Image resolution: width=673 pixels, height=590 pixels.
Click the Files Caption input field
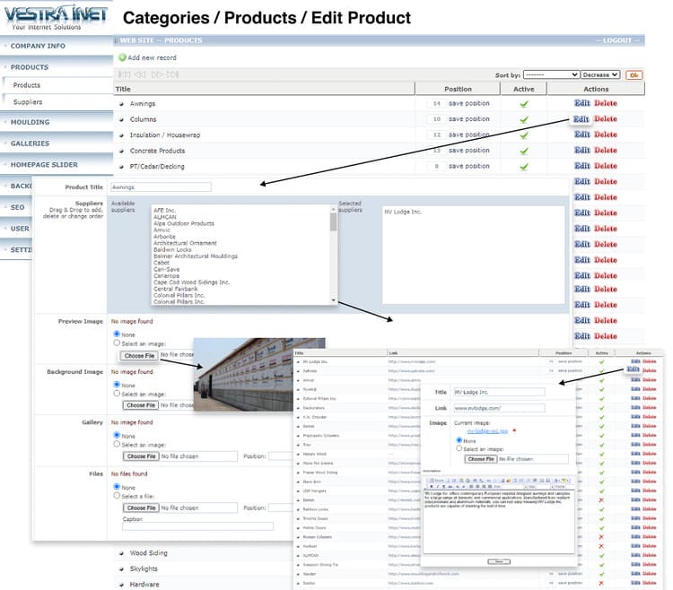(x=197, y=526)
